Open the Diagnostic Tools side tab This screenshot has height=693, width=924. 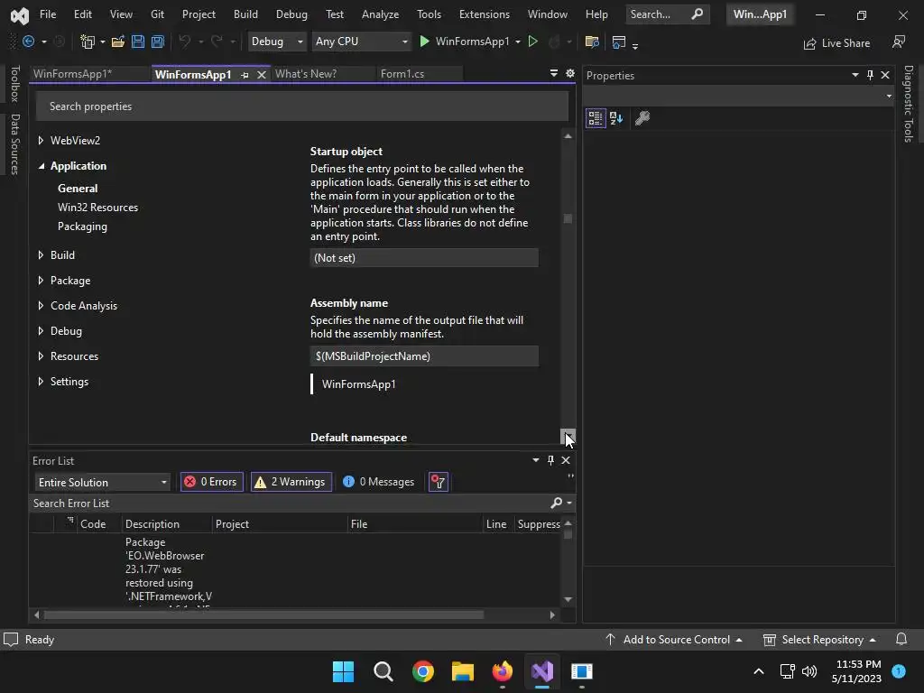(908, 104)
